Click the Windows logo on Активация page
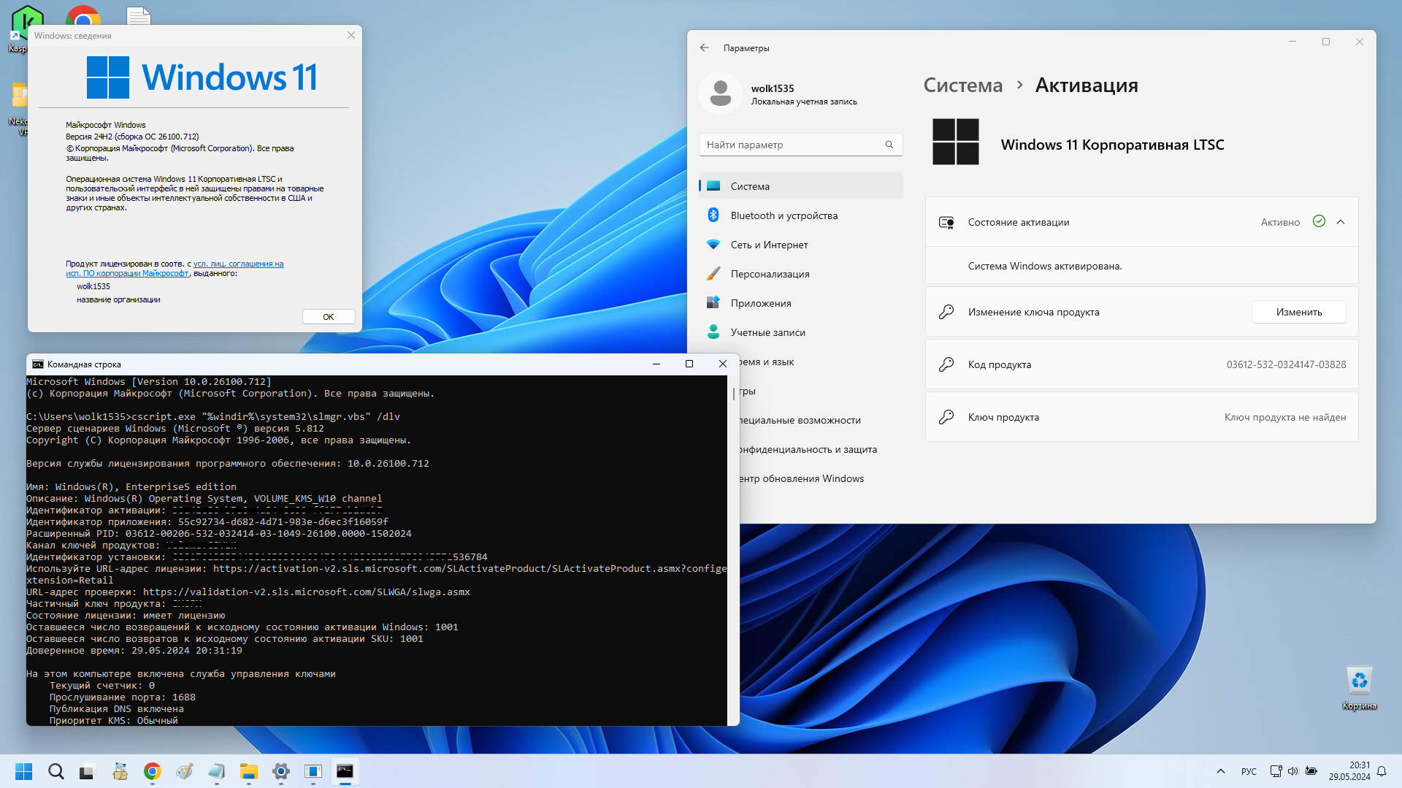 click(956, 142)
